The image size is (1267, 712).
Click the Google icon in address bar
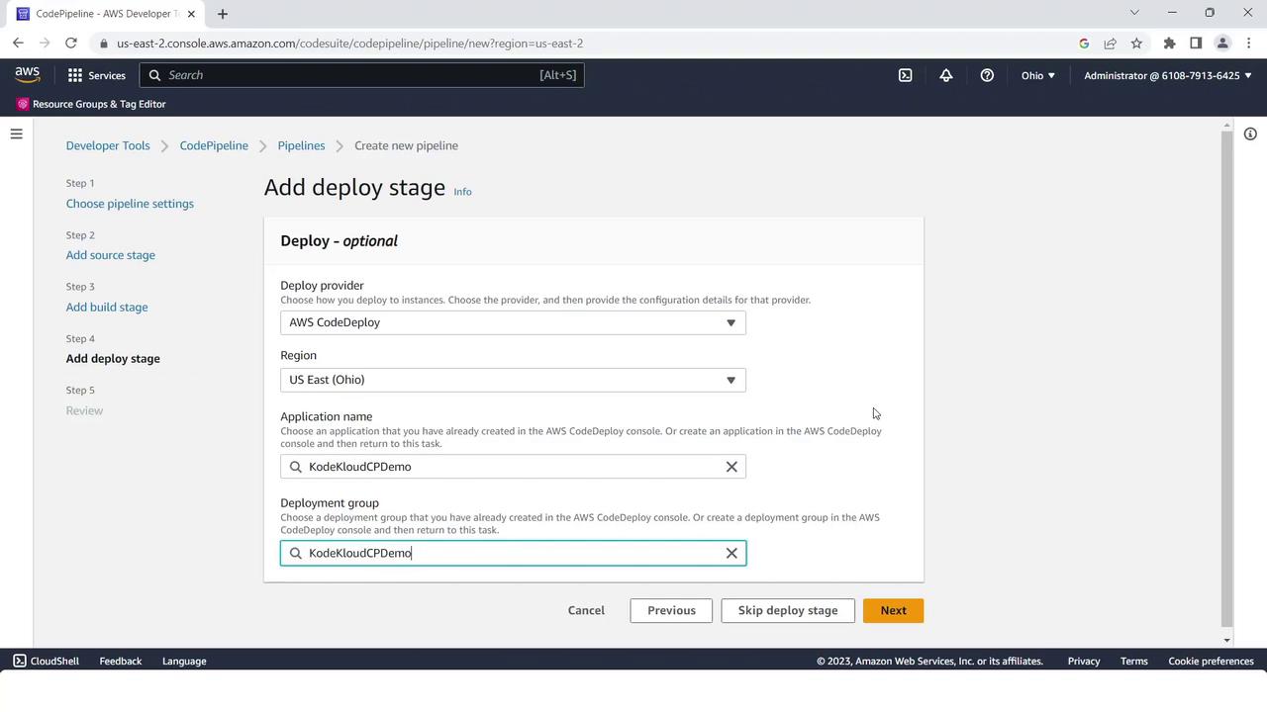(x=1084, y=44)
